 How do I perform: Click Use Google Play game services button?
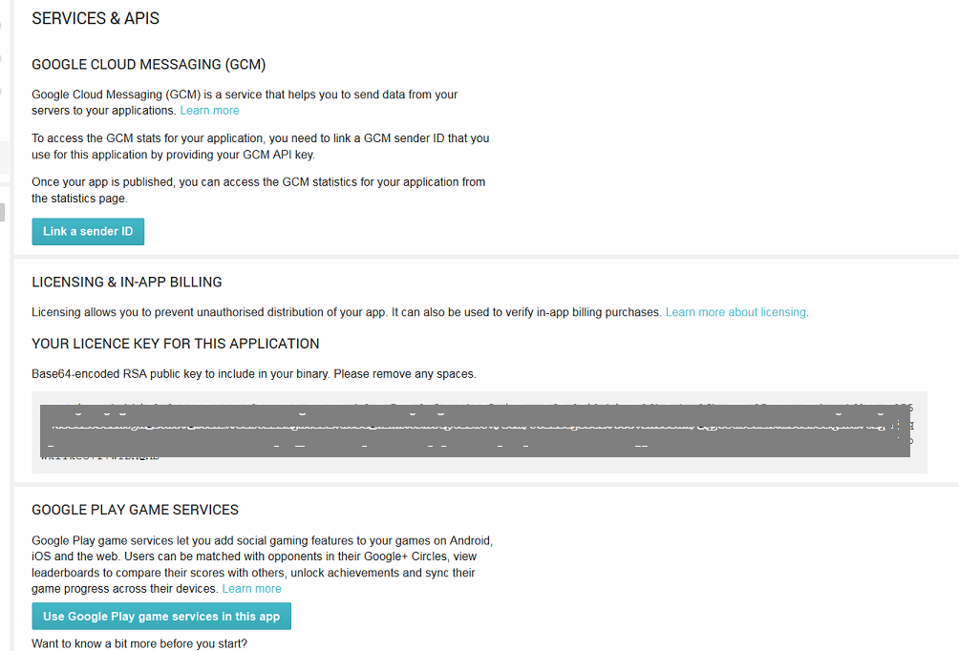pyautogui.click(x=161, y=616)
